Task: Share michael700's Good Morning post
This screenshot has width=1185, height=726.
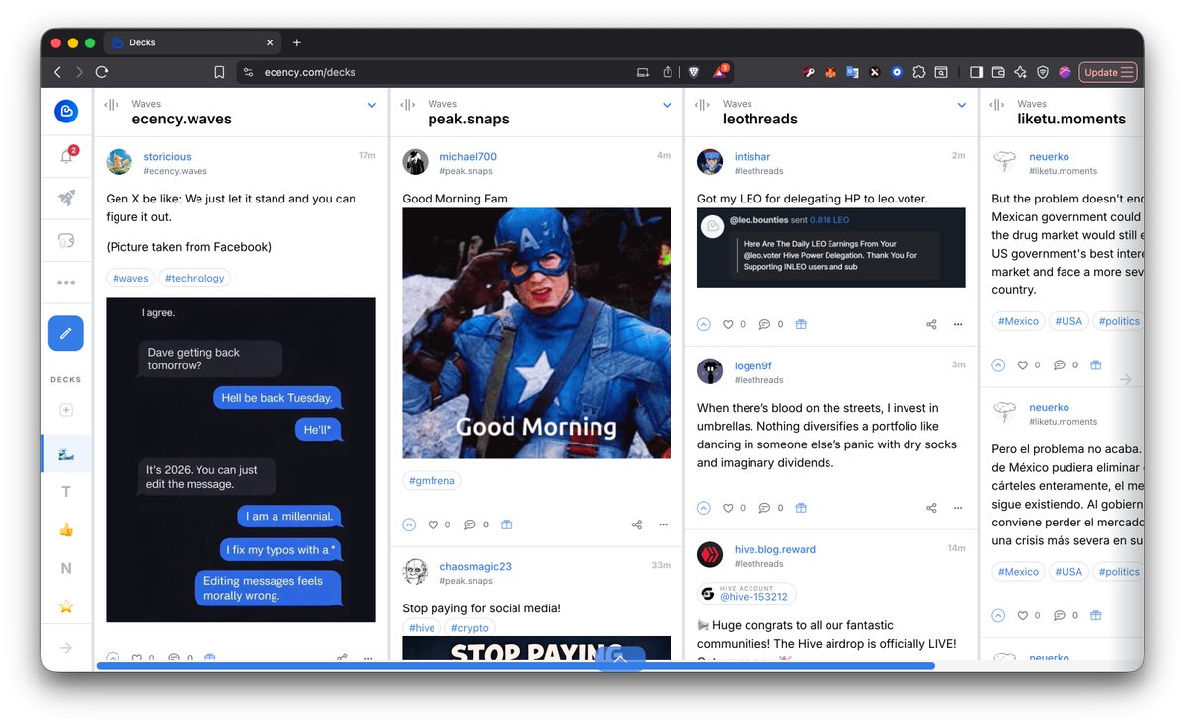Action: pos(637,524)
